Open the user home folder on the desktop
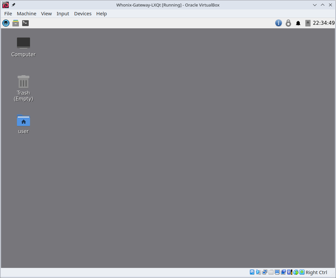 pyautogui.click(x=23, y=121)
